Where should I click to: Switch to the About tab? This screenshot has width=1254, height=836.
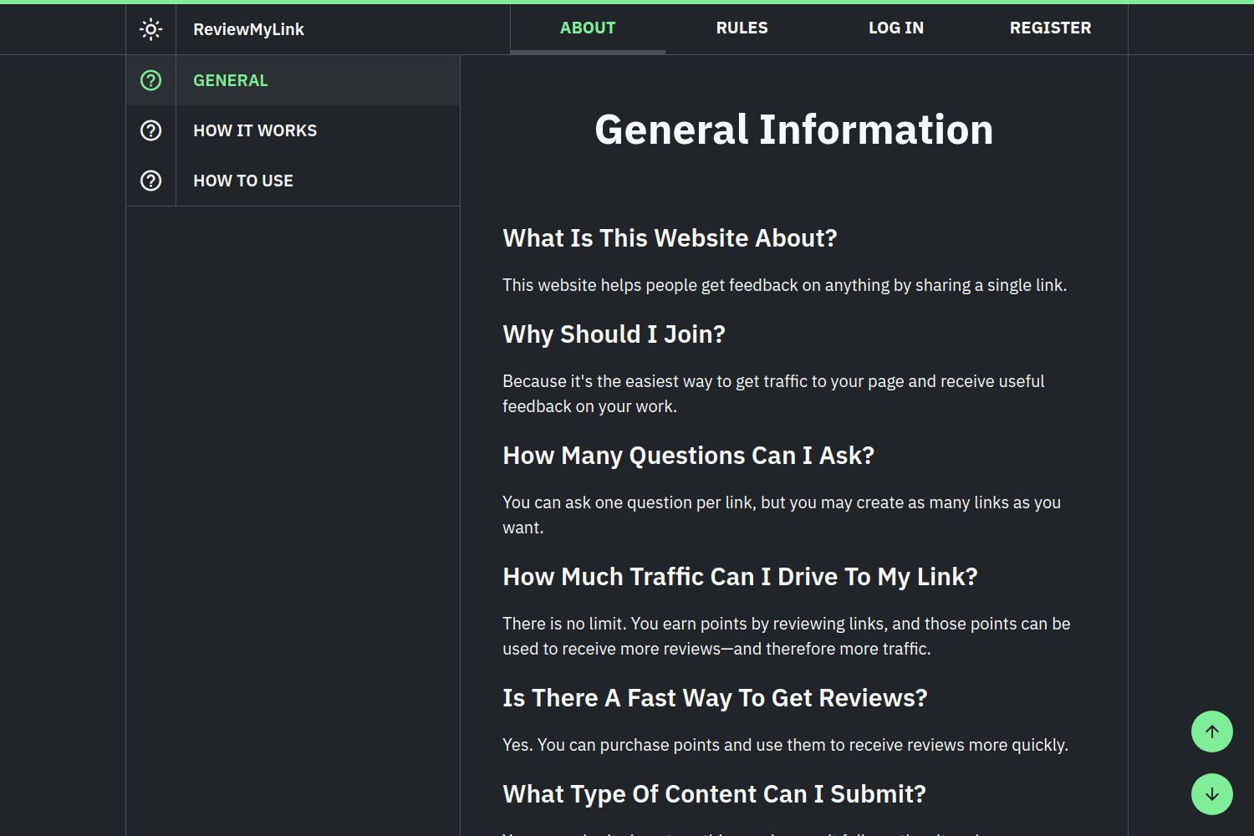[x=588, y=28]
